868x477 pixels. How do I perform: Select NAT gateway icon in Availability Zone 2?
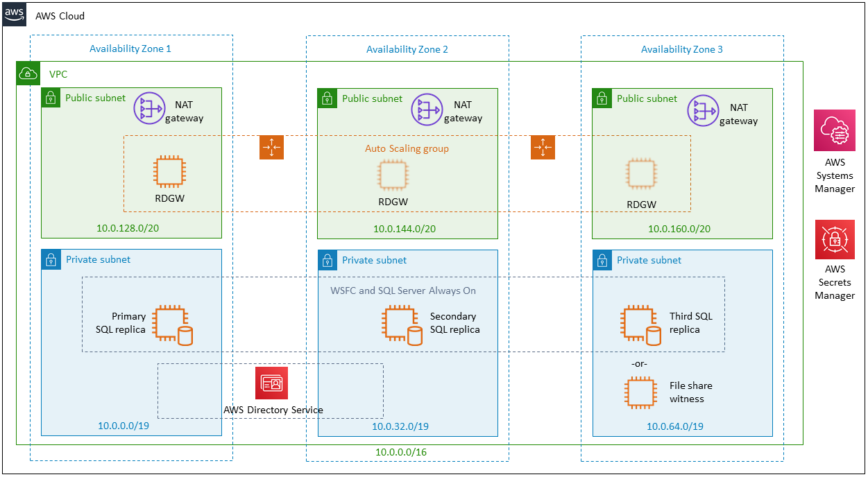point(425,110)
